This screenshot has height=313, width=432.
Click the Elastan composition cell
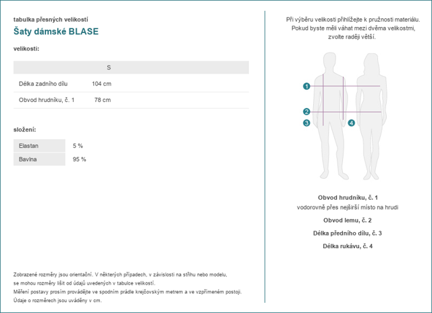[x=39, y=146]
